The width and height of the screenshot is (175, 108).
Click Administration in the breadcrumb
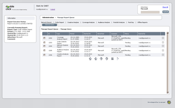[48, 18]
